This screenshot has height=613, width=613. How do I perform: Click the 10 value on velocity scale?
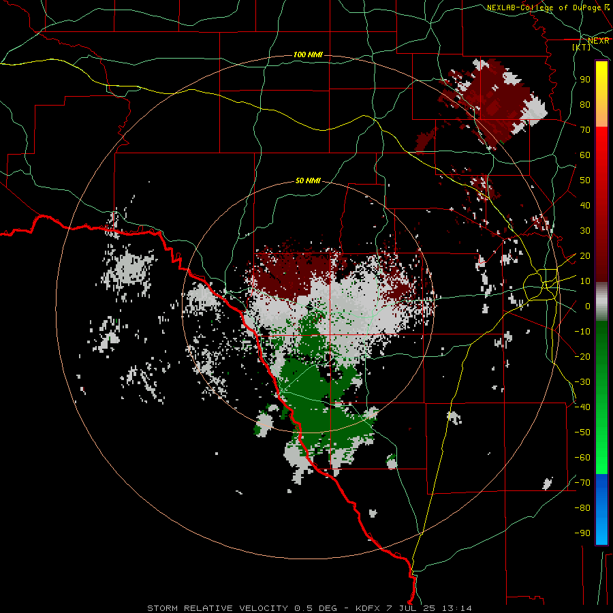point(585,281)
